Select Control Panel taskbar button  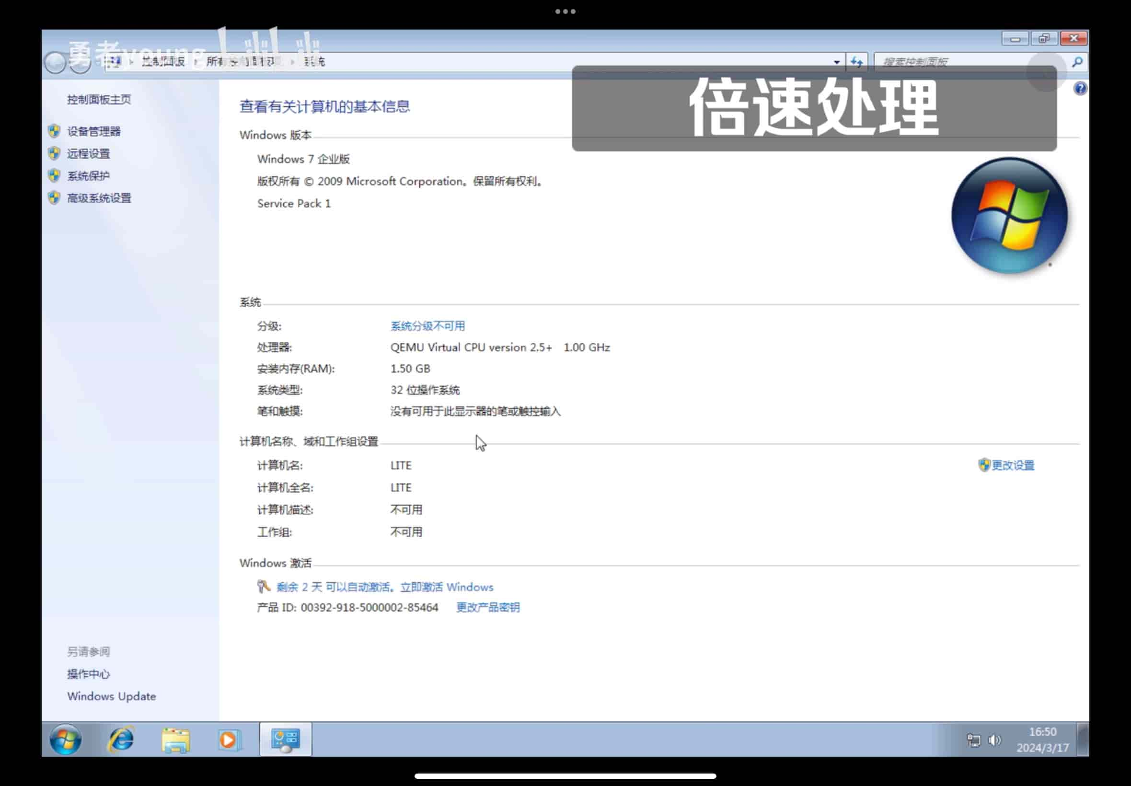pyautogui.click(x=286, y=740)
